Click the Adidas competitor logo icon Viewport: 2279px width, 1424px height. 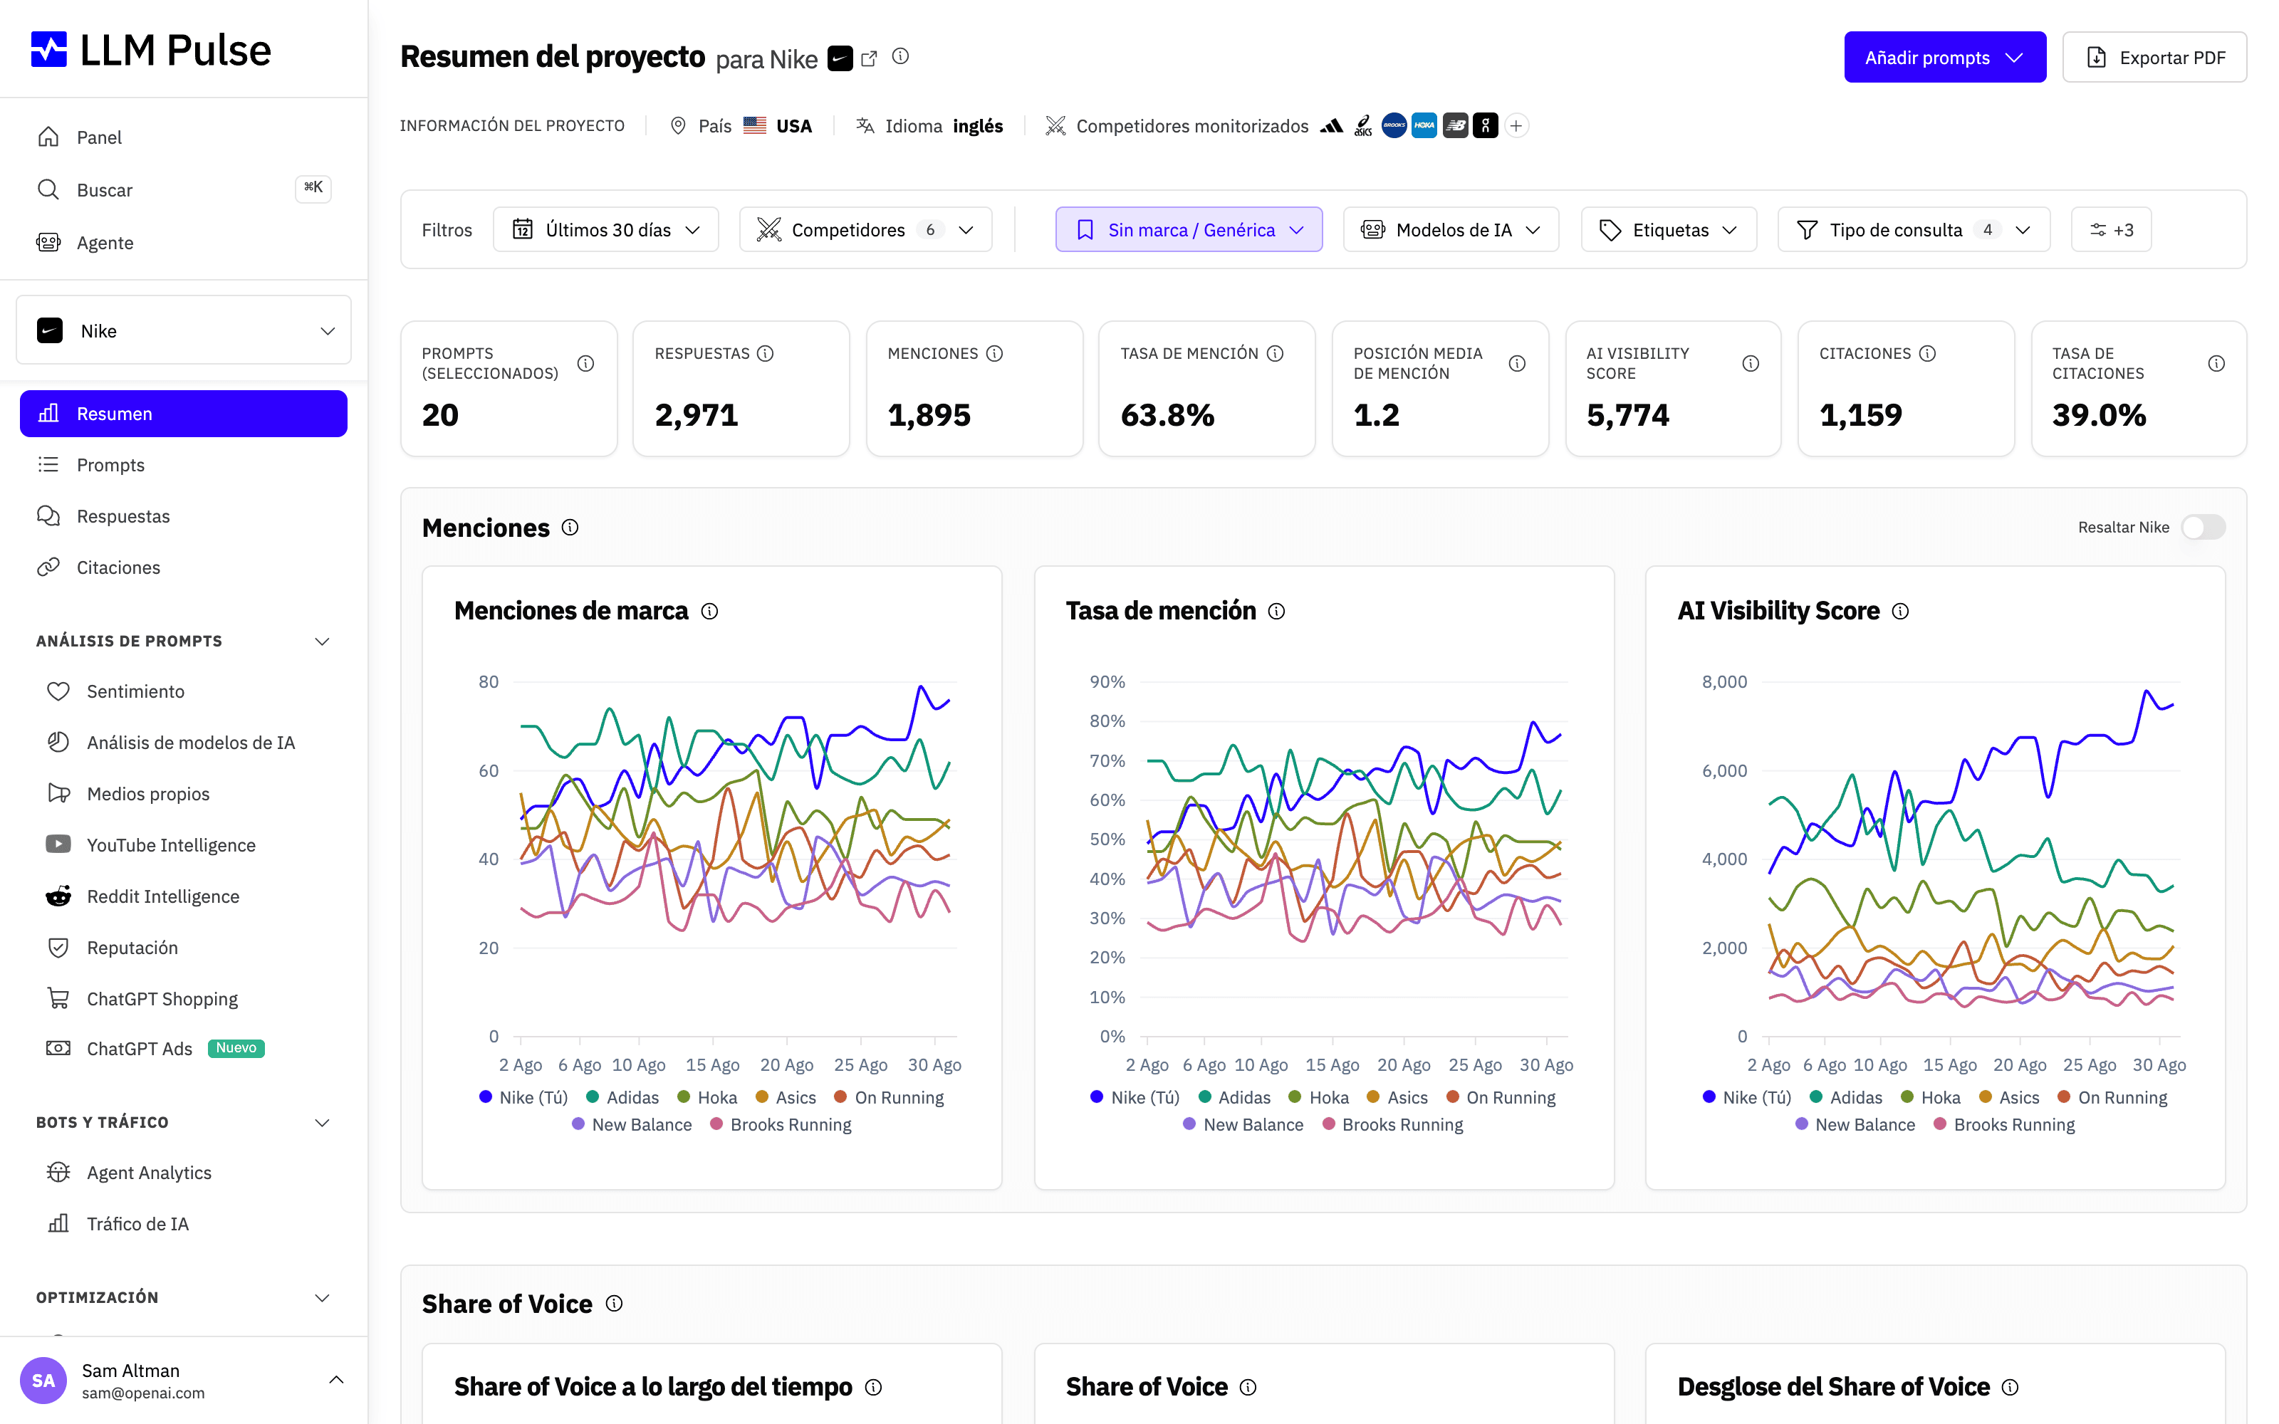click(1332, 126)
